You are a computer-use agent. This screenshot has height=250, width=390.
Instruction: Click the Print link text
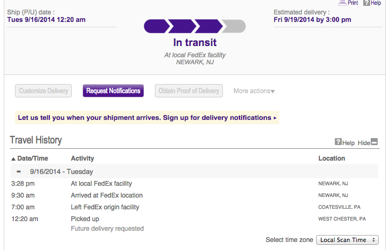coord(352,3)
